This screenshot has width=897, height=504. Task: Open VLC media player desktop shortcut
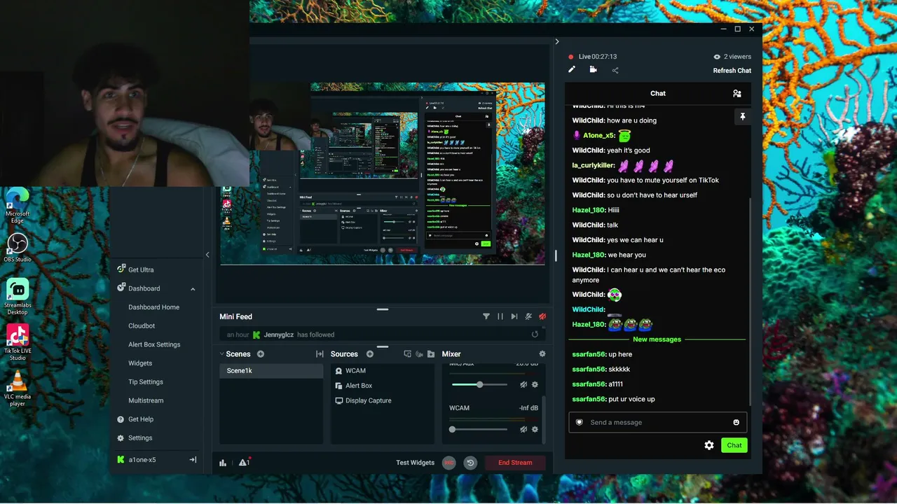pos(18,388)
